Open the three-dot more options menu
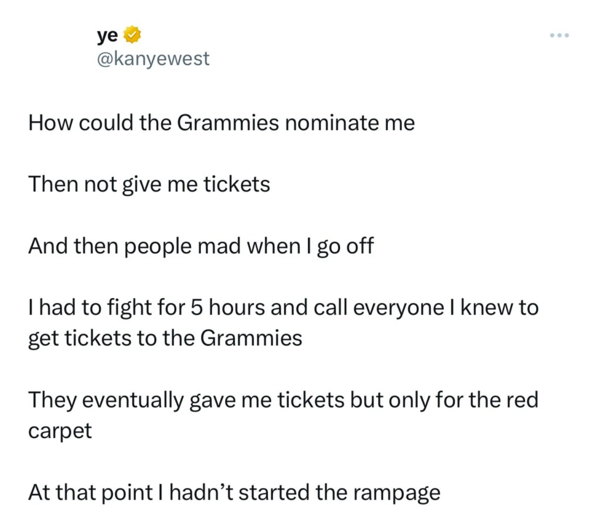The height and width of the screenshot is (526, 600). click(560, 36)
